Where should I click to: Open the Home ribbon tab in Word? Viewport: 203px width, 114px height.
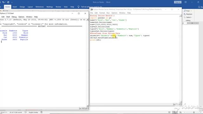point(7,7)
